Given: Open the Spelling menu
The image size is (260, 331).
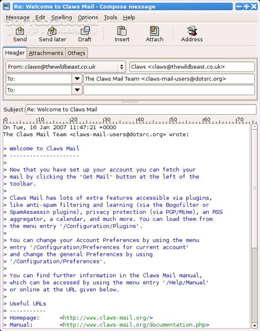Looking at the screenshot, I should tap(62, 17).
